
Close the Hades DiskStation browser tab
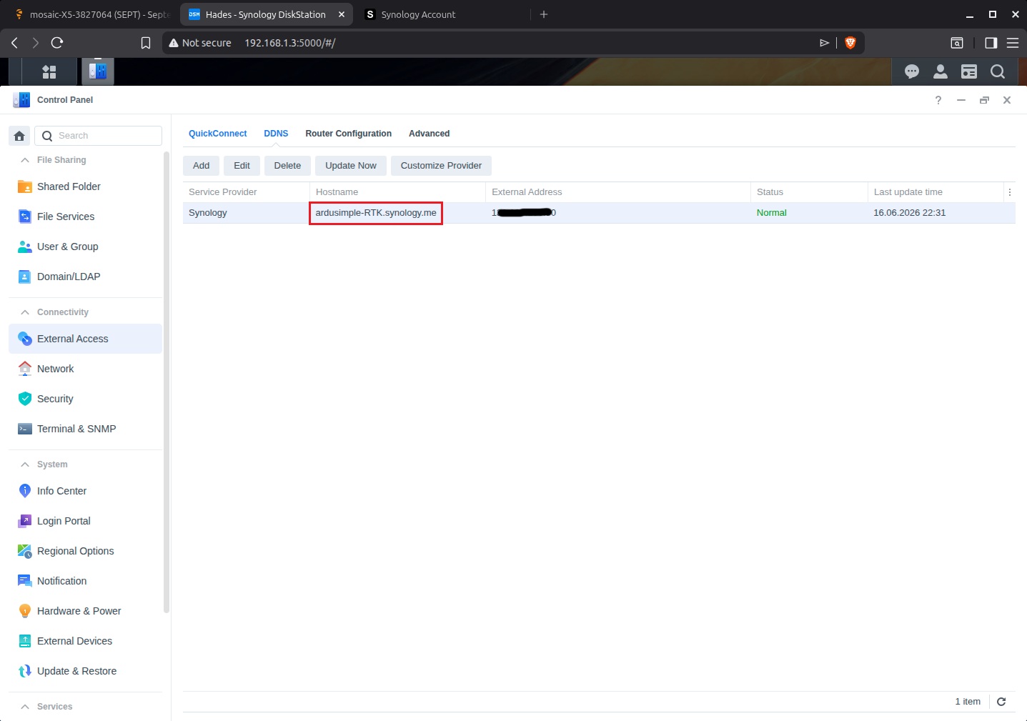coord(341,14)
